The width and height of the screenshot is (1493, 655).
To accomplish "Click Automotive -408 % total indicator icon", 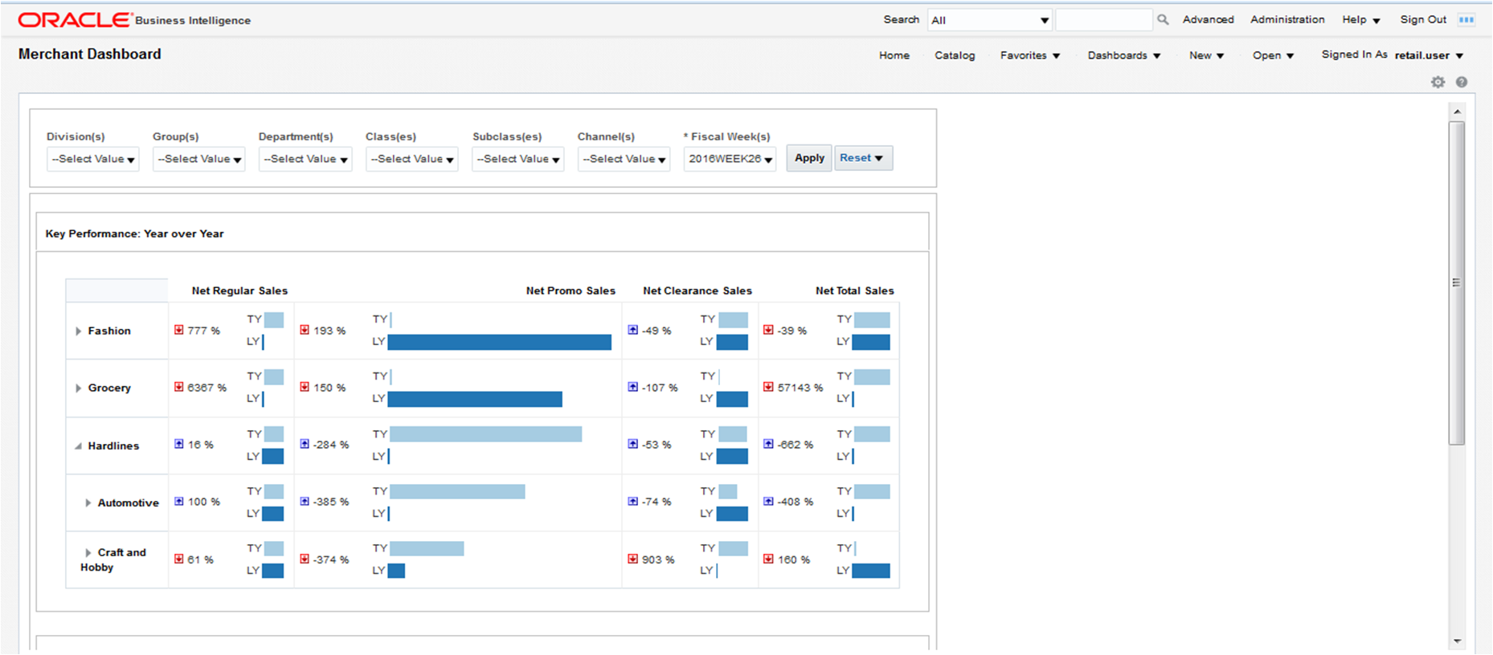I will tap(769, 501).
